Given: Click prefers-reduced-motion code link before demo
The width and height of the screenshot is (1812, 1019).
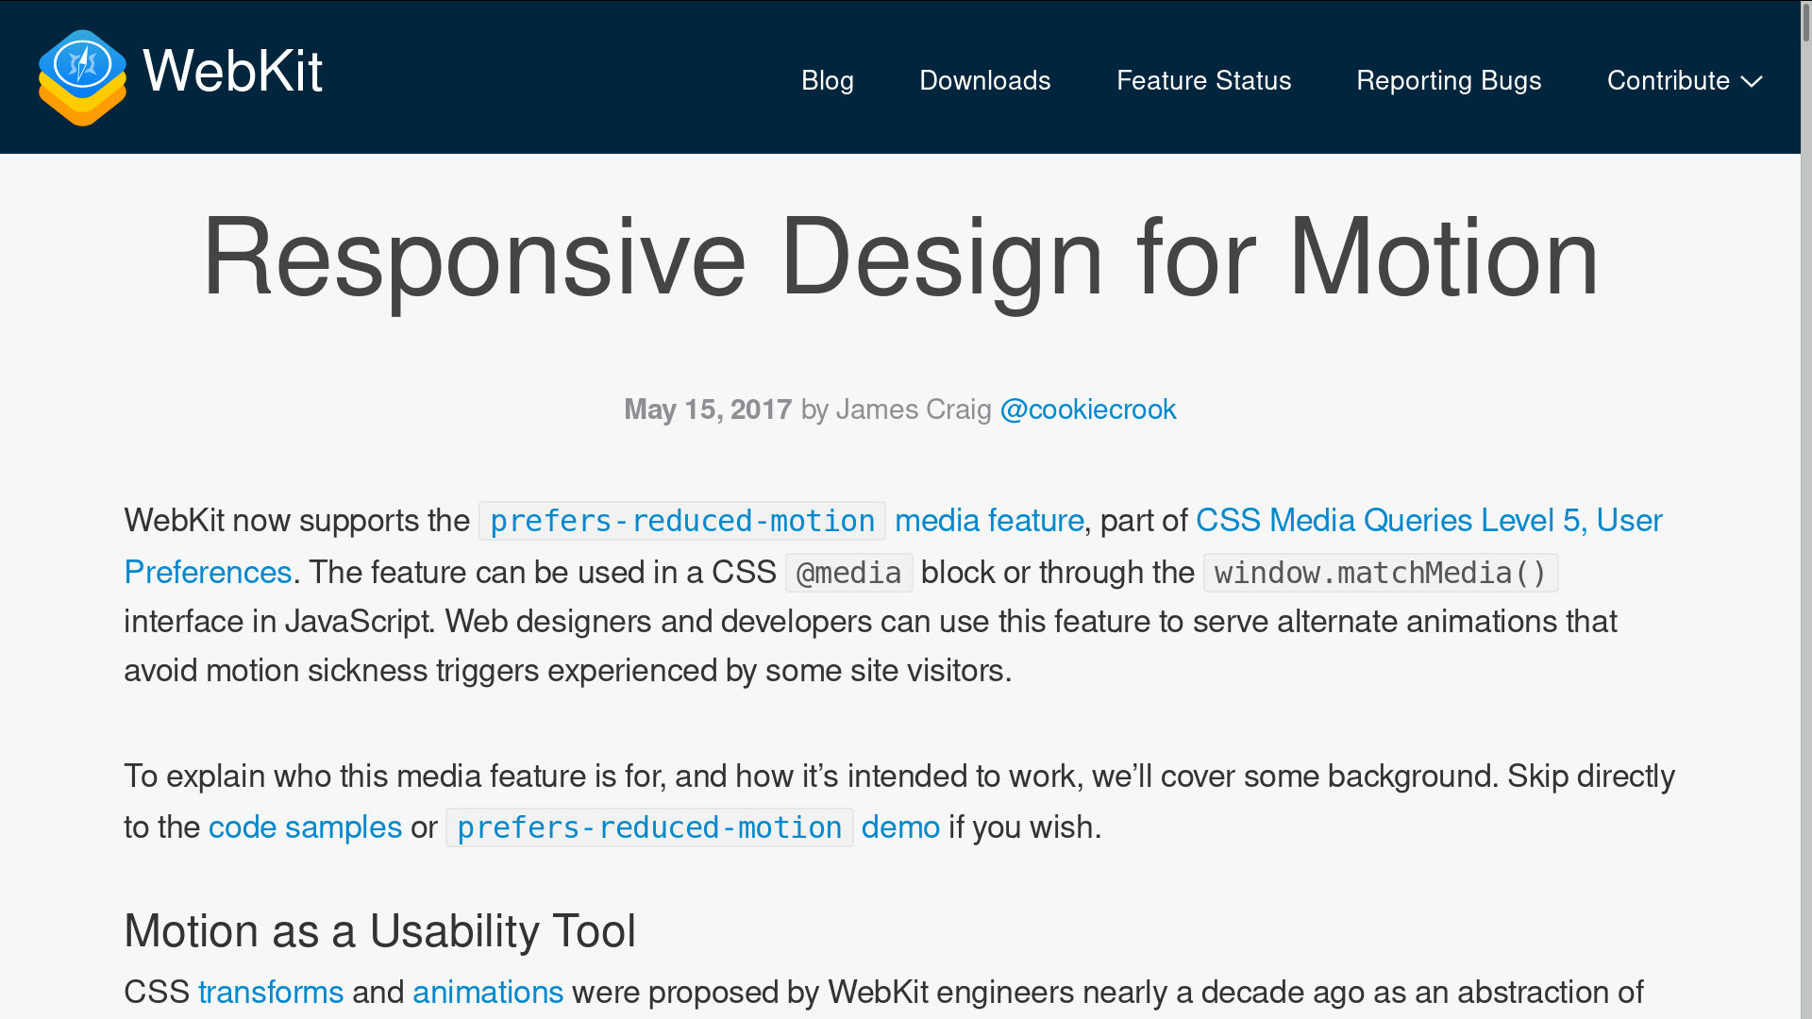Looking at the screenshot, I should (x=649, y=827).
